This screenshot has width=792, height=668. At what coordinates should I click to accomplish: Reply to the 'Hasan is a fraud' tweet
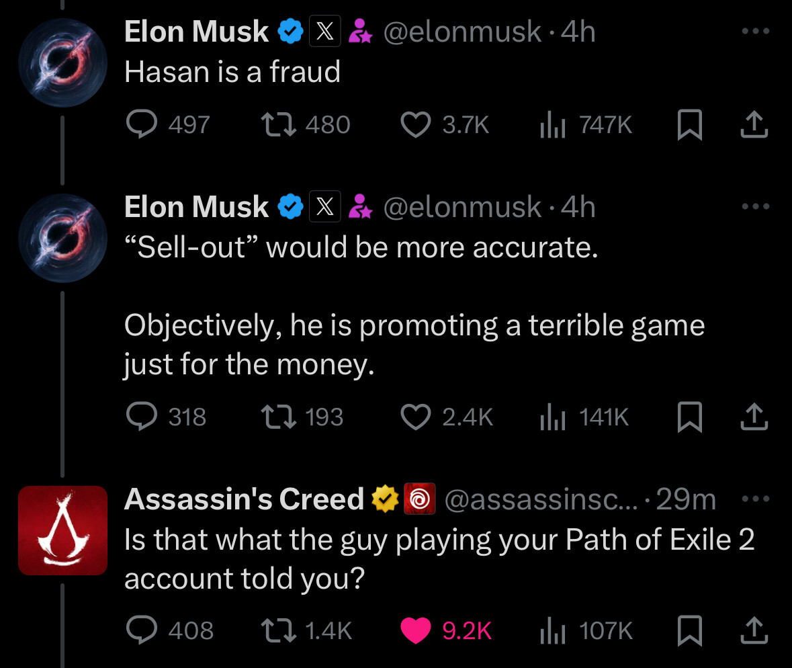(140, 124)
